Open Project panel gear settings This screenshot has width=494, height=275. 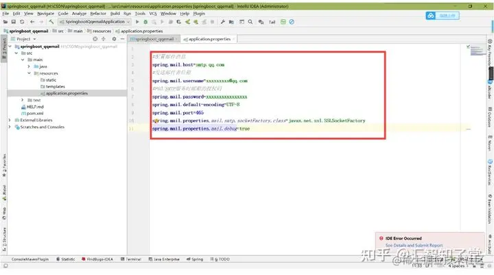coord(114,39)
